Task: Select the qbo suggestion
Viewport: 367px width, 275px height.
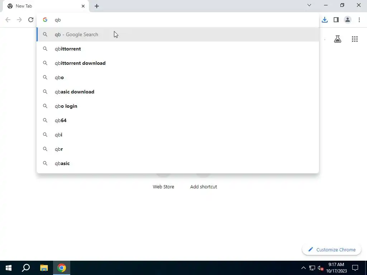Action: 178,77
